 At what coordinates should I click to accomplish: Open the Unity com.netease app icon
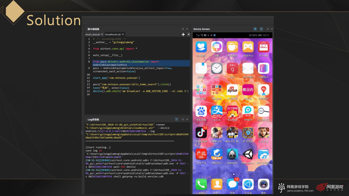pos(248,154)
